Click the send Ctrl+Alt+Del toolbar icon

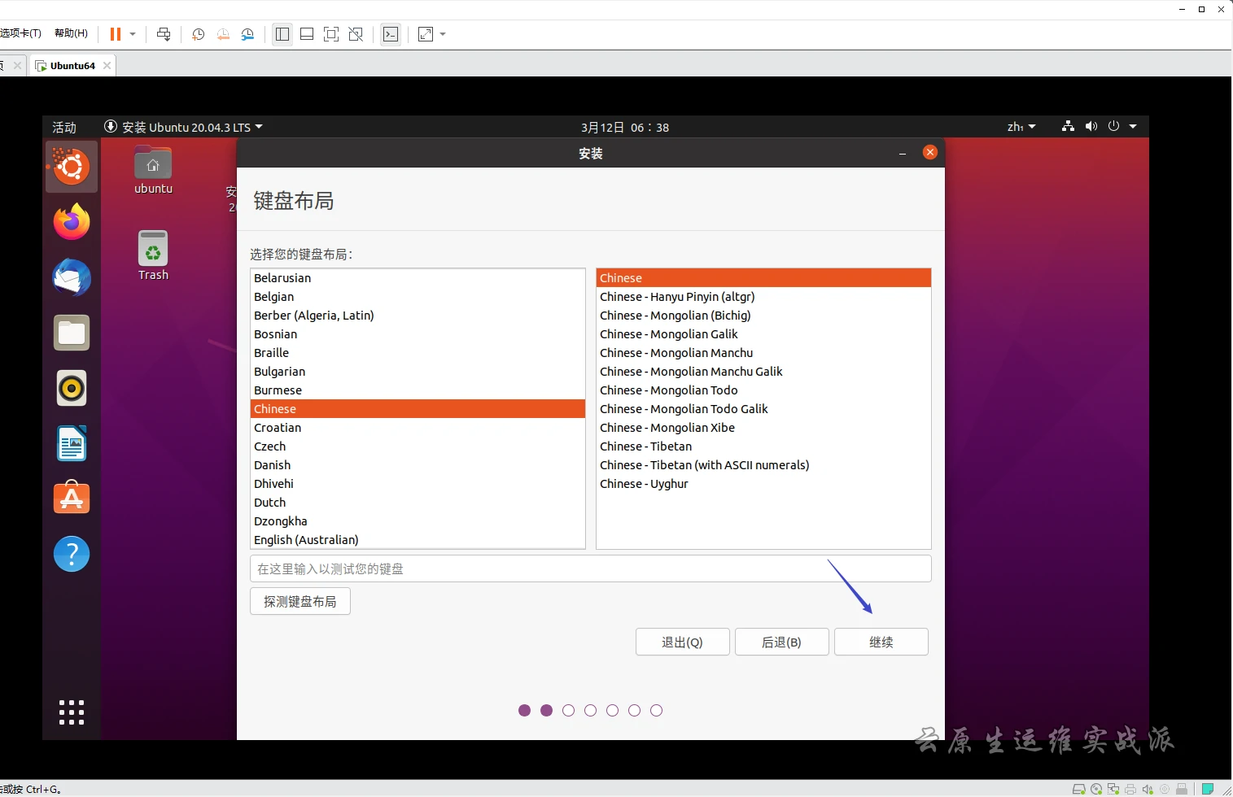point(164,34)
